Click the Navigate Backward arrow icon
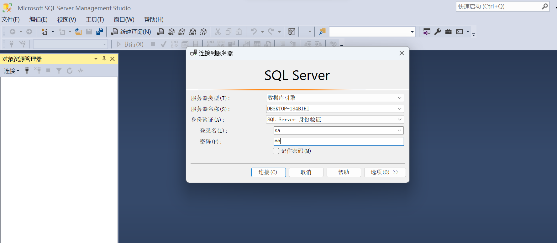The image size is (557, 243). [x=13, y=32]
